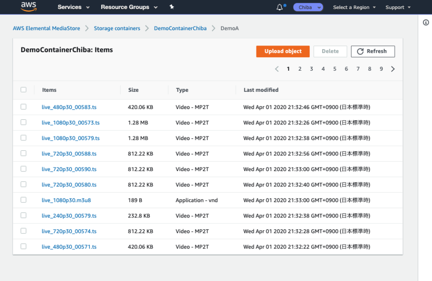Viewport: 432px width, 281px height.
Task: Click the 189 B size value
Action: (x=135, y=200)
